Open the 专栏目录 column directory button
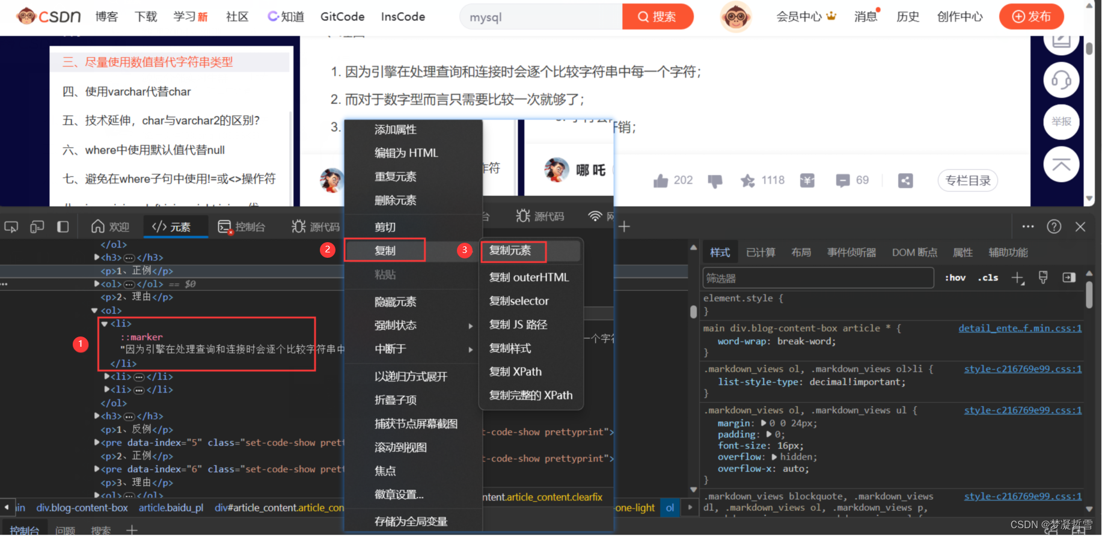The height and width of the screenshot is (536, 1102). [968, 180]
